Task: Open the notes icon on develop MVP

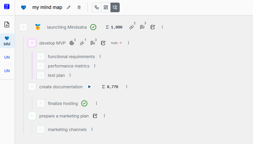Action: [103, 43]
